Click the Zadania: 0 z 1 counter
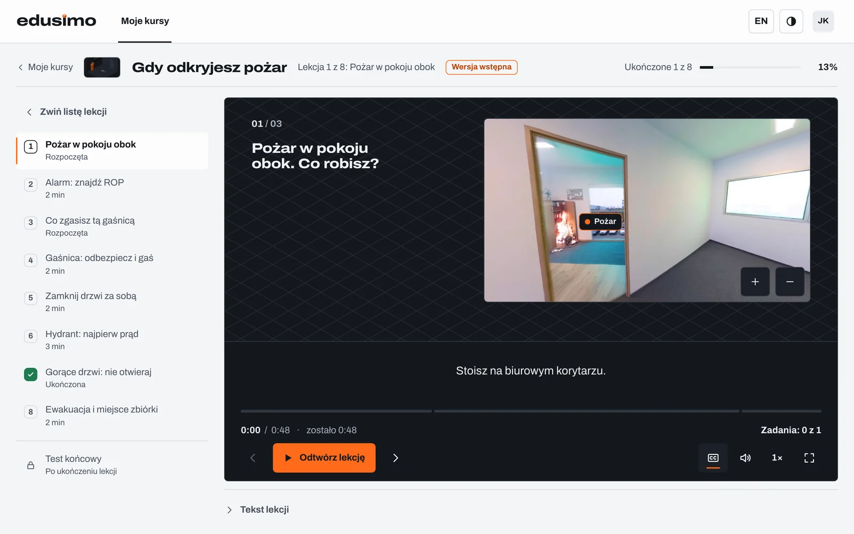 [791, 430]
